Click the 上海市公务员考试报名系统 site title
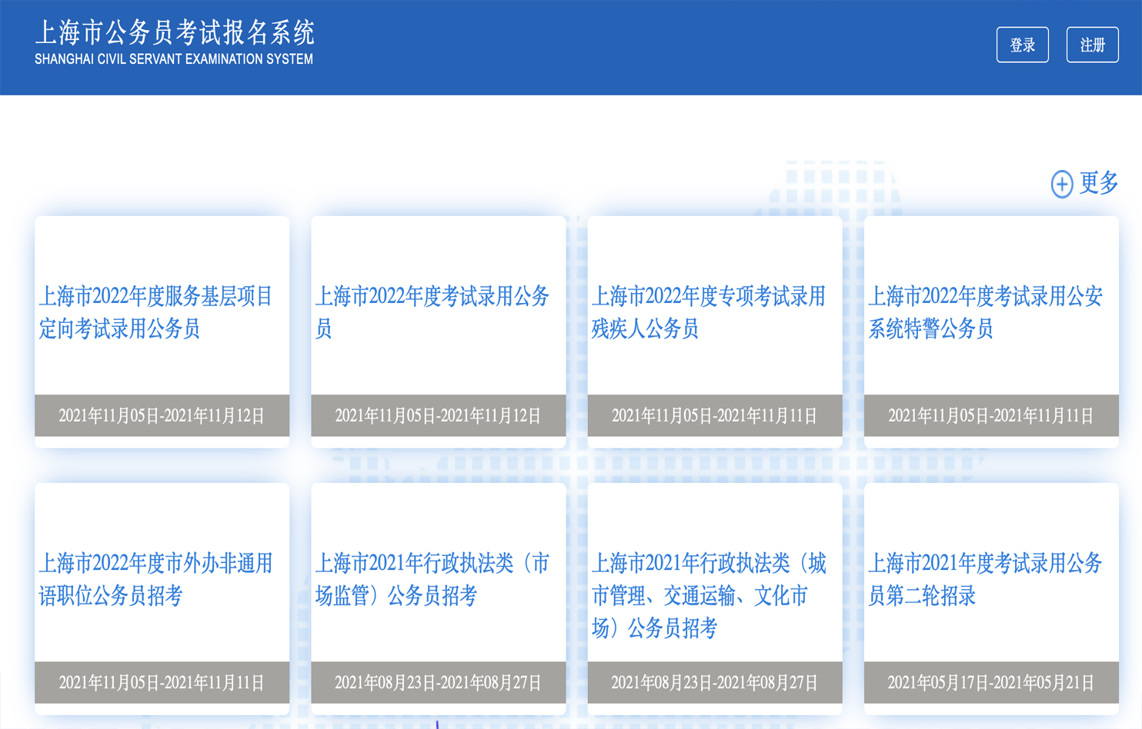The height and width of the screenshot is (729, 1142). tap(175, 32)
